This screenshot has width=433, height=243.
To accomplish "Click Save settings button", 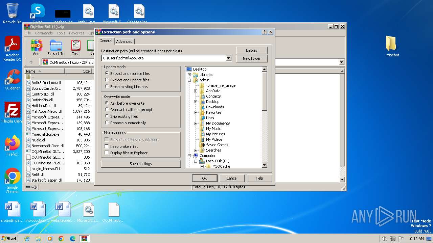I will [141, 164].
